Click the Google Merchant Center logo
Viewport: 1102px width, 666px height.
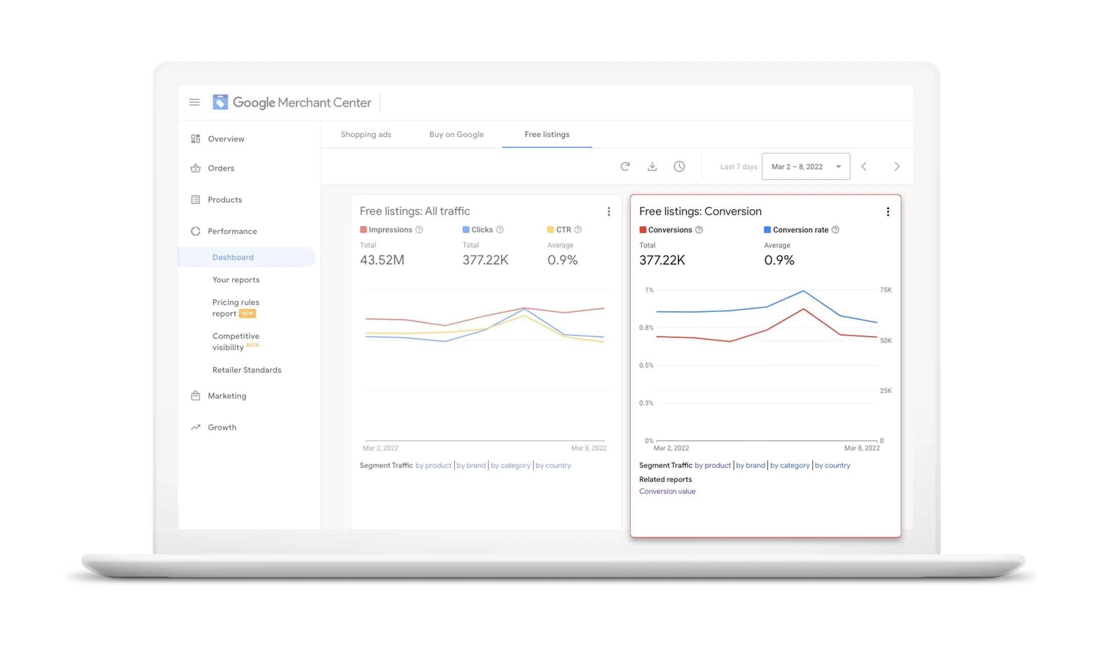220,102
